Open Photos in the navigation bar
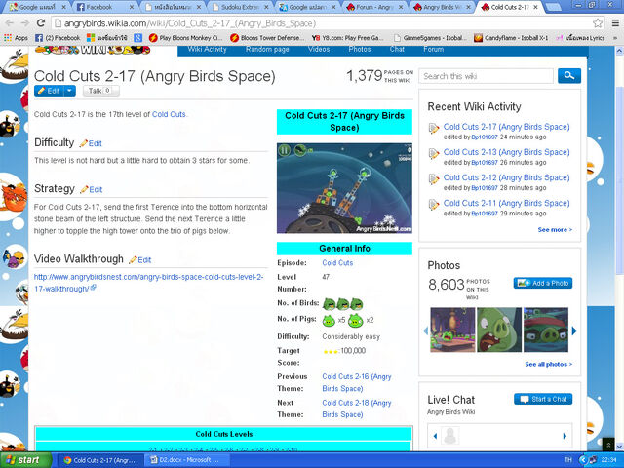This screenshot has height=468, width=624. (x=360, y=50)
